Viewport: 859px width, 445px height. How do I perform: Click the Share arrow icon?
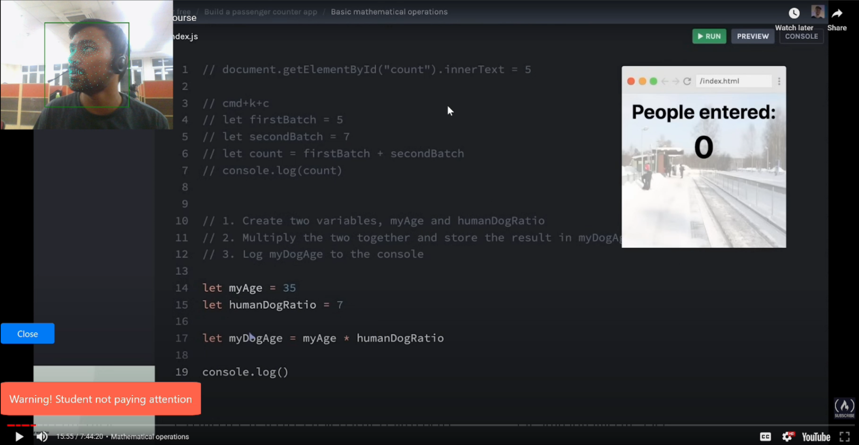(x=837, y=13)
